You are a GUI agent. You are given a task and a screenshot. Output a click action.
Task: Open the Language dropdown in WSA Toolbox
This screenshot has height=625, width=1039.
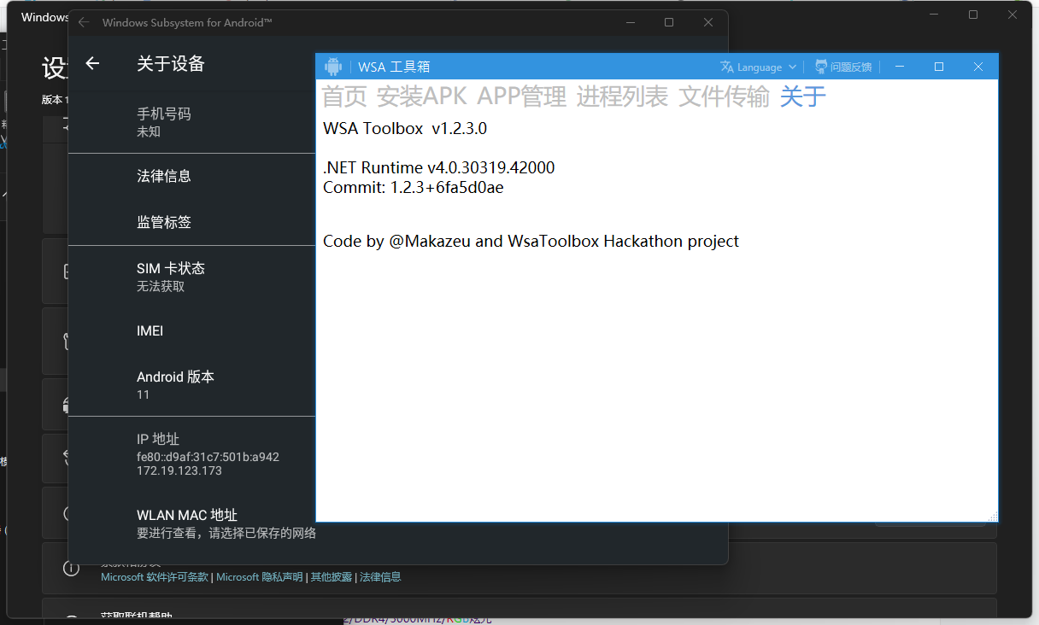tap(759, 67)
